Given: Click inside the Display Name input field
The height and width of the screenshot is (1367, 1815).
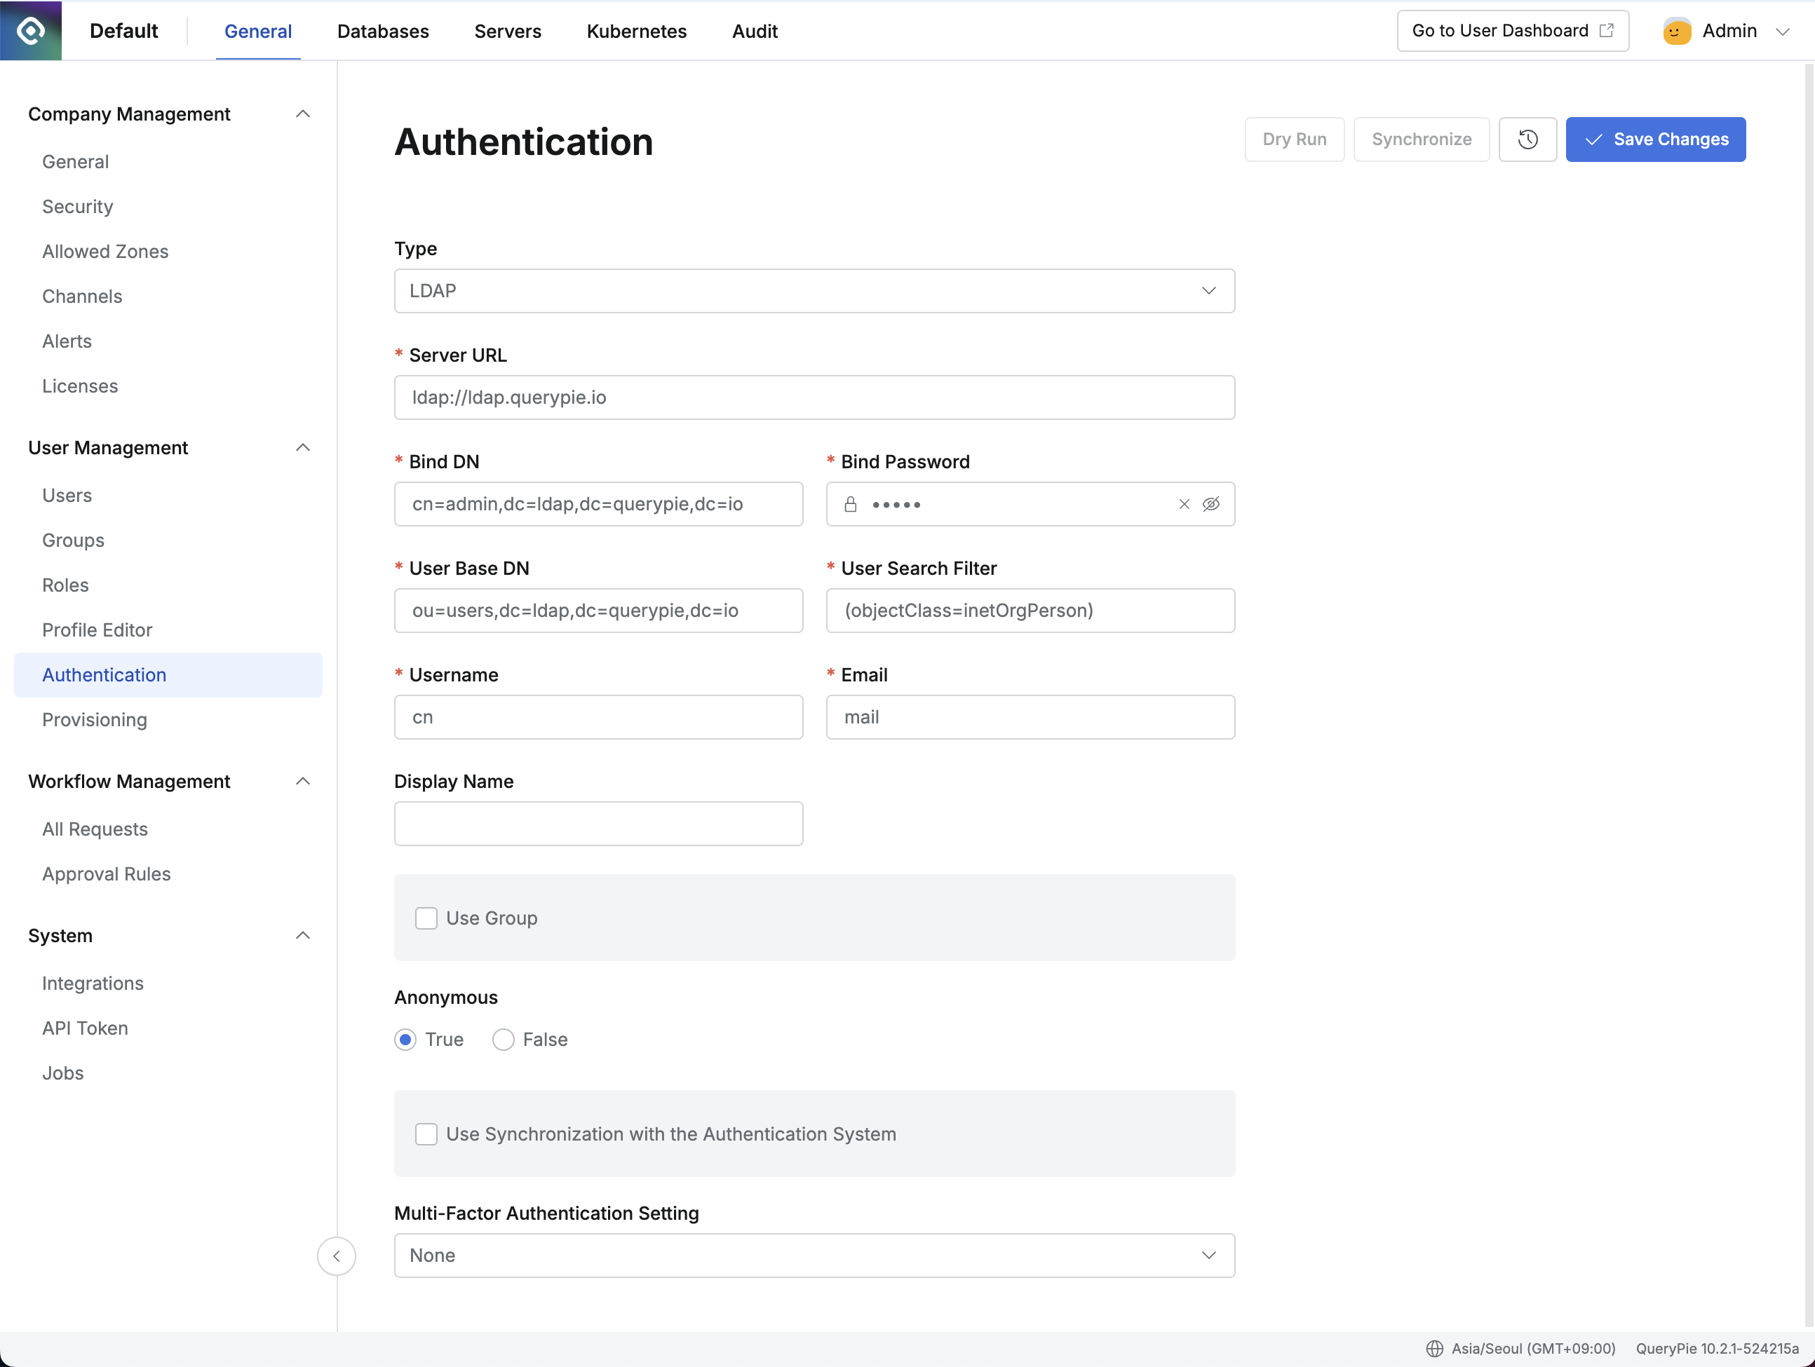Looking at the screenshot, I should [x=598, y=823].
